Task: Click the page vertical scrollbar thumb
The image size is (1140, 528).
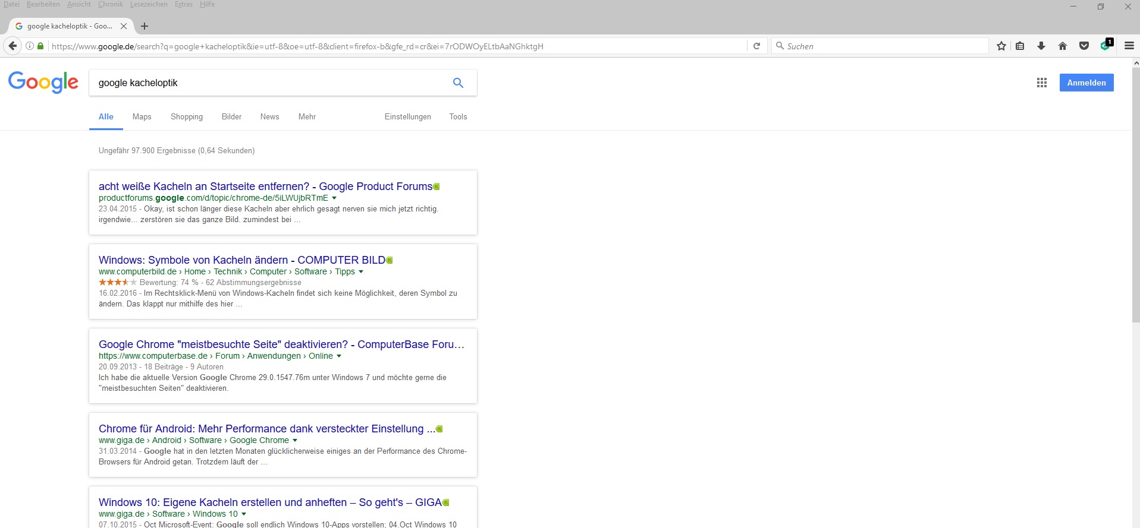Action: (x=1136, y=195)
